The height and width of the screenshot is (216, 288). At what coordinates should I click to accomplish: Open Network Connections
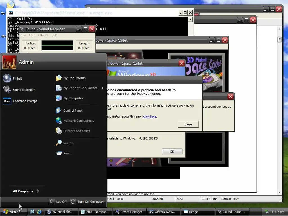pyautogui.click(x=75, y=120)
